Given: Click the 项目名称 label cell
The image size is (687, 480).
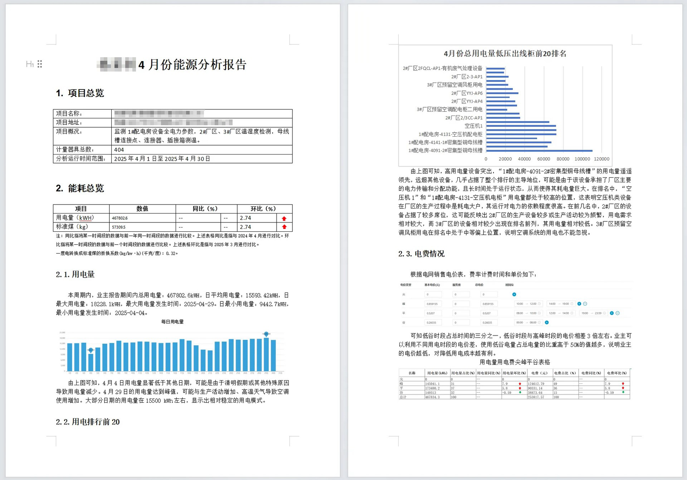Looking at the screenshot, I should pos(82,113).
